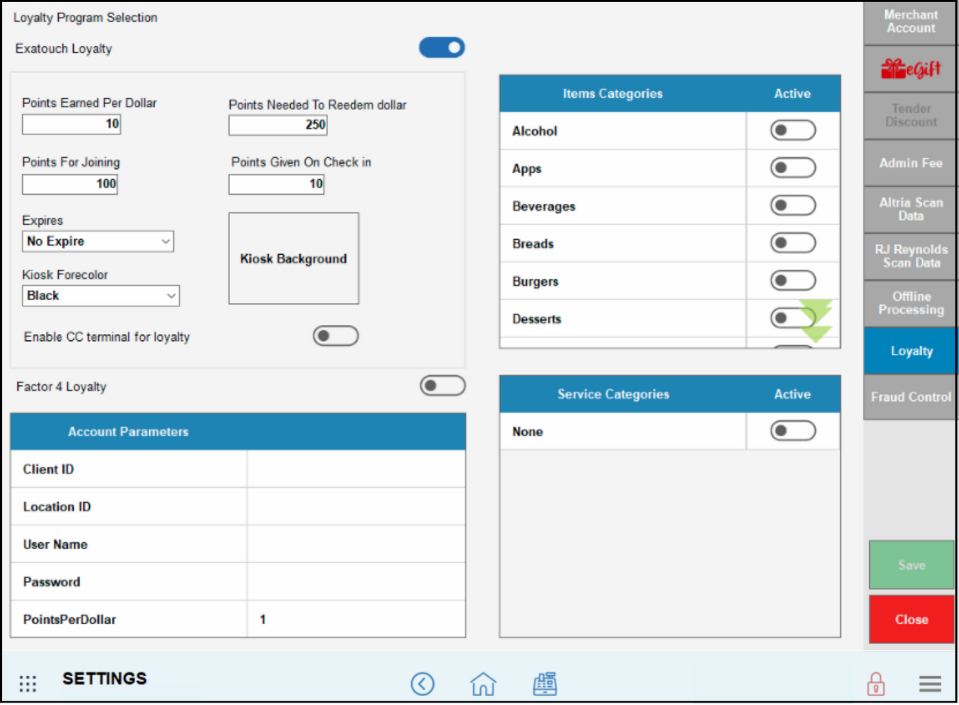Switch to Merchant Account tab
Image resolution: width=959 pixels, height=705 pixels.
click(x=911, y=22)
